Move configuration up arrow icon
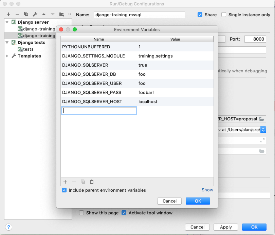 pos(44,14)
